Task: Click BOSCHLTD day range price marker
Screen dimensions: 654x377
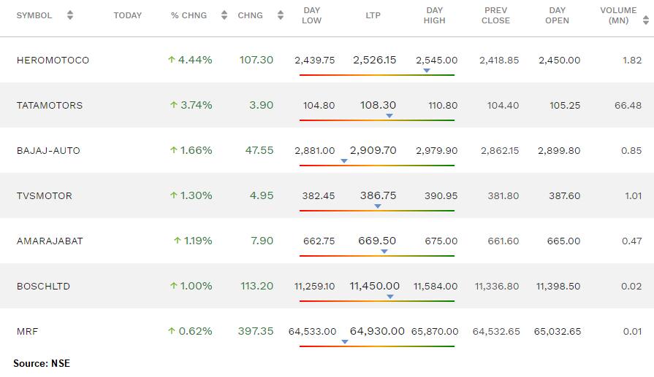Action: point(390,297)
